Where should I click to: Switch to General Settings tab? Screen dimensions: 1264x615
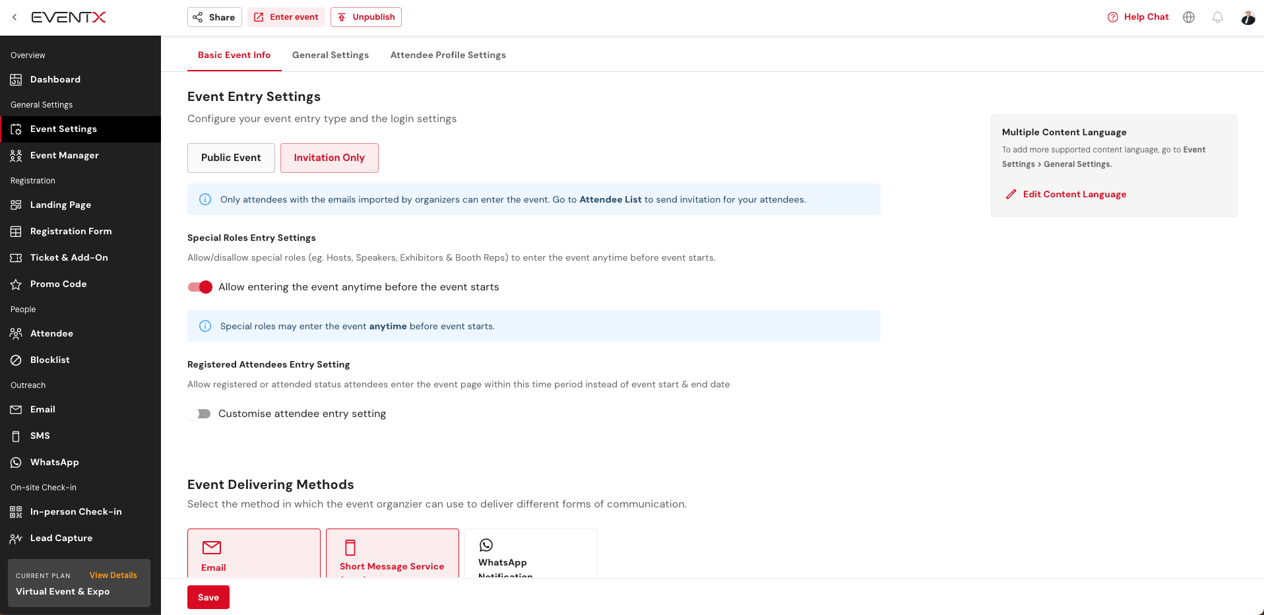tap(331, 55)
